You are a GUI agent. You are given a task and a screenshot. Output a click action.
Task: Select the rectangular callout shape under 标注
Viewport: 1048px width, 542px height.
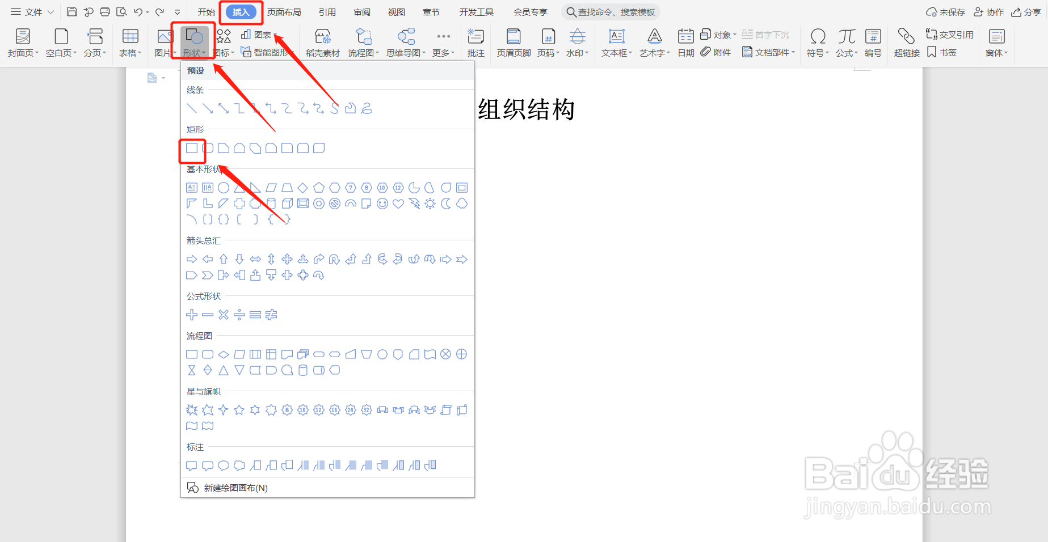pos(192,465)
